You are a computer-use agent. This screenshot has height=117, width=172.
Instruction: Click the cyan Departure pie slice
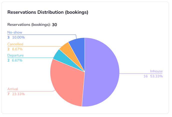[x=58, y=55]
